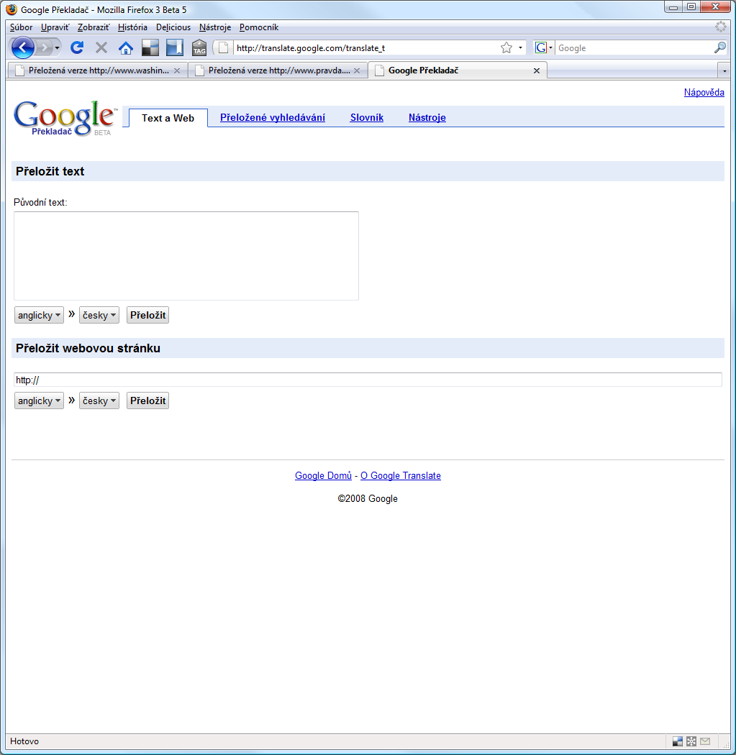Open the Slovník tab

coord(366,117)
